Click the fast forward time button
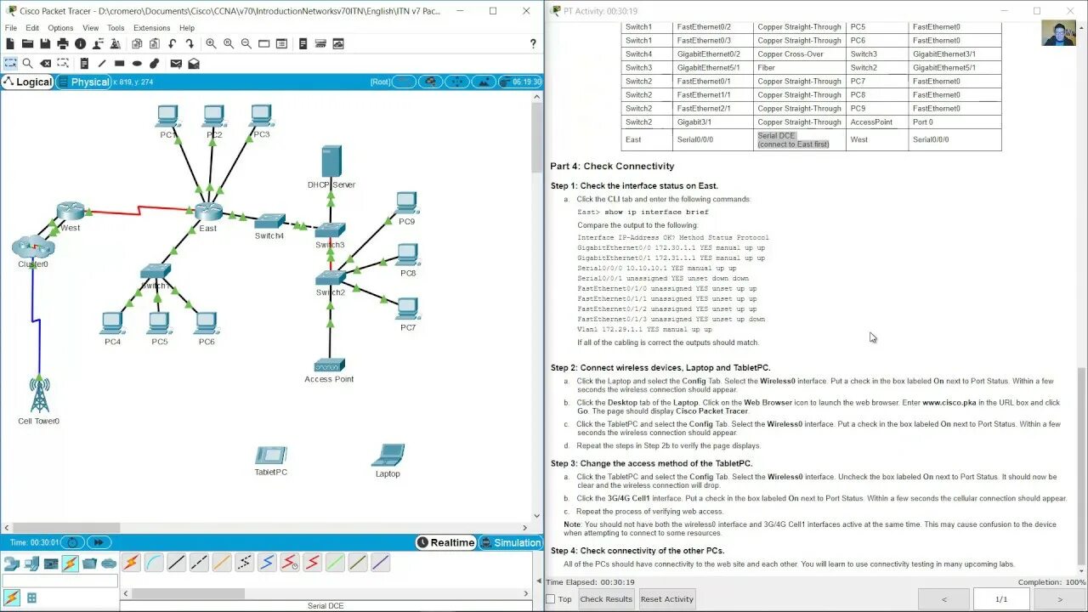This screenshot has width=1088, height=612. point(98,542)
